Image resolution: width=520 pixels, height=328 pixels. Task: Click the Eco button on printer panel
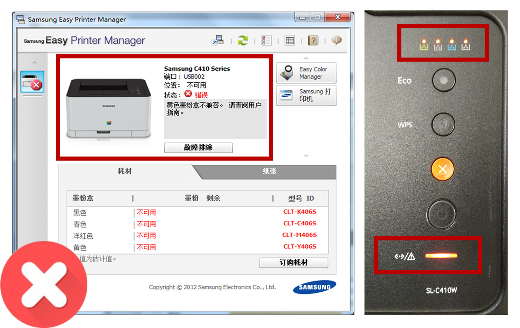click(444, 80)
